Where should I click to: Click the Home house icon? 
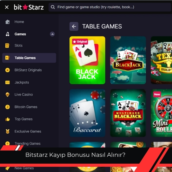[7, 22]
